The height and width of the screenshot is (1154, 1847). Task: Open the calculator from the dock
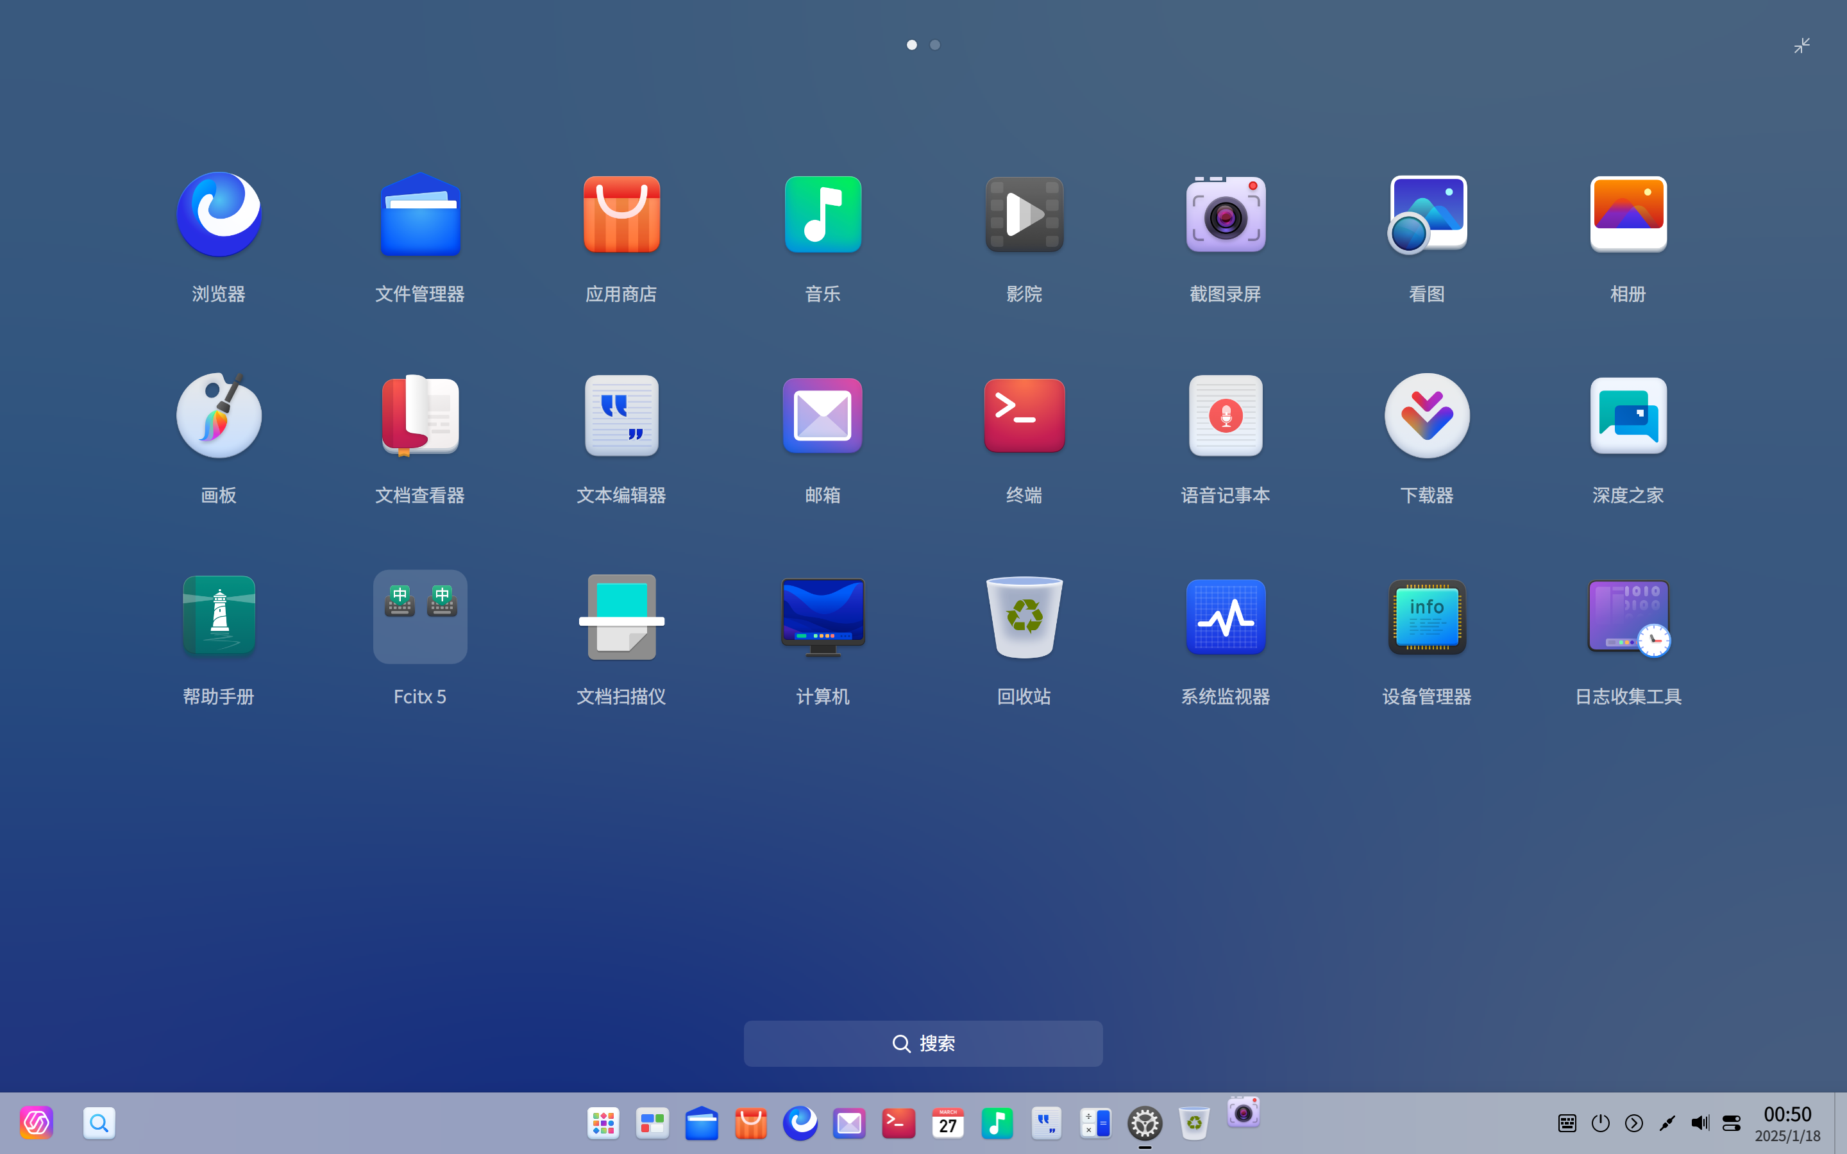coord(1096,1123)
